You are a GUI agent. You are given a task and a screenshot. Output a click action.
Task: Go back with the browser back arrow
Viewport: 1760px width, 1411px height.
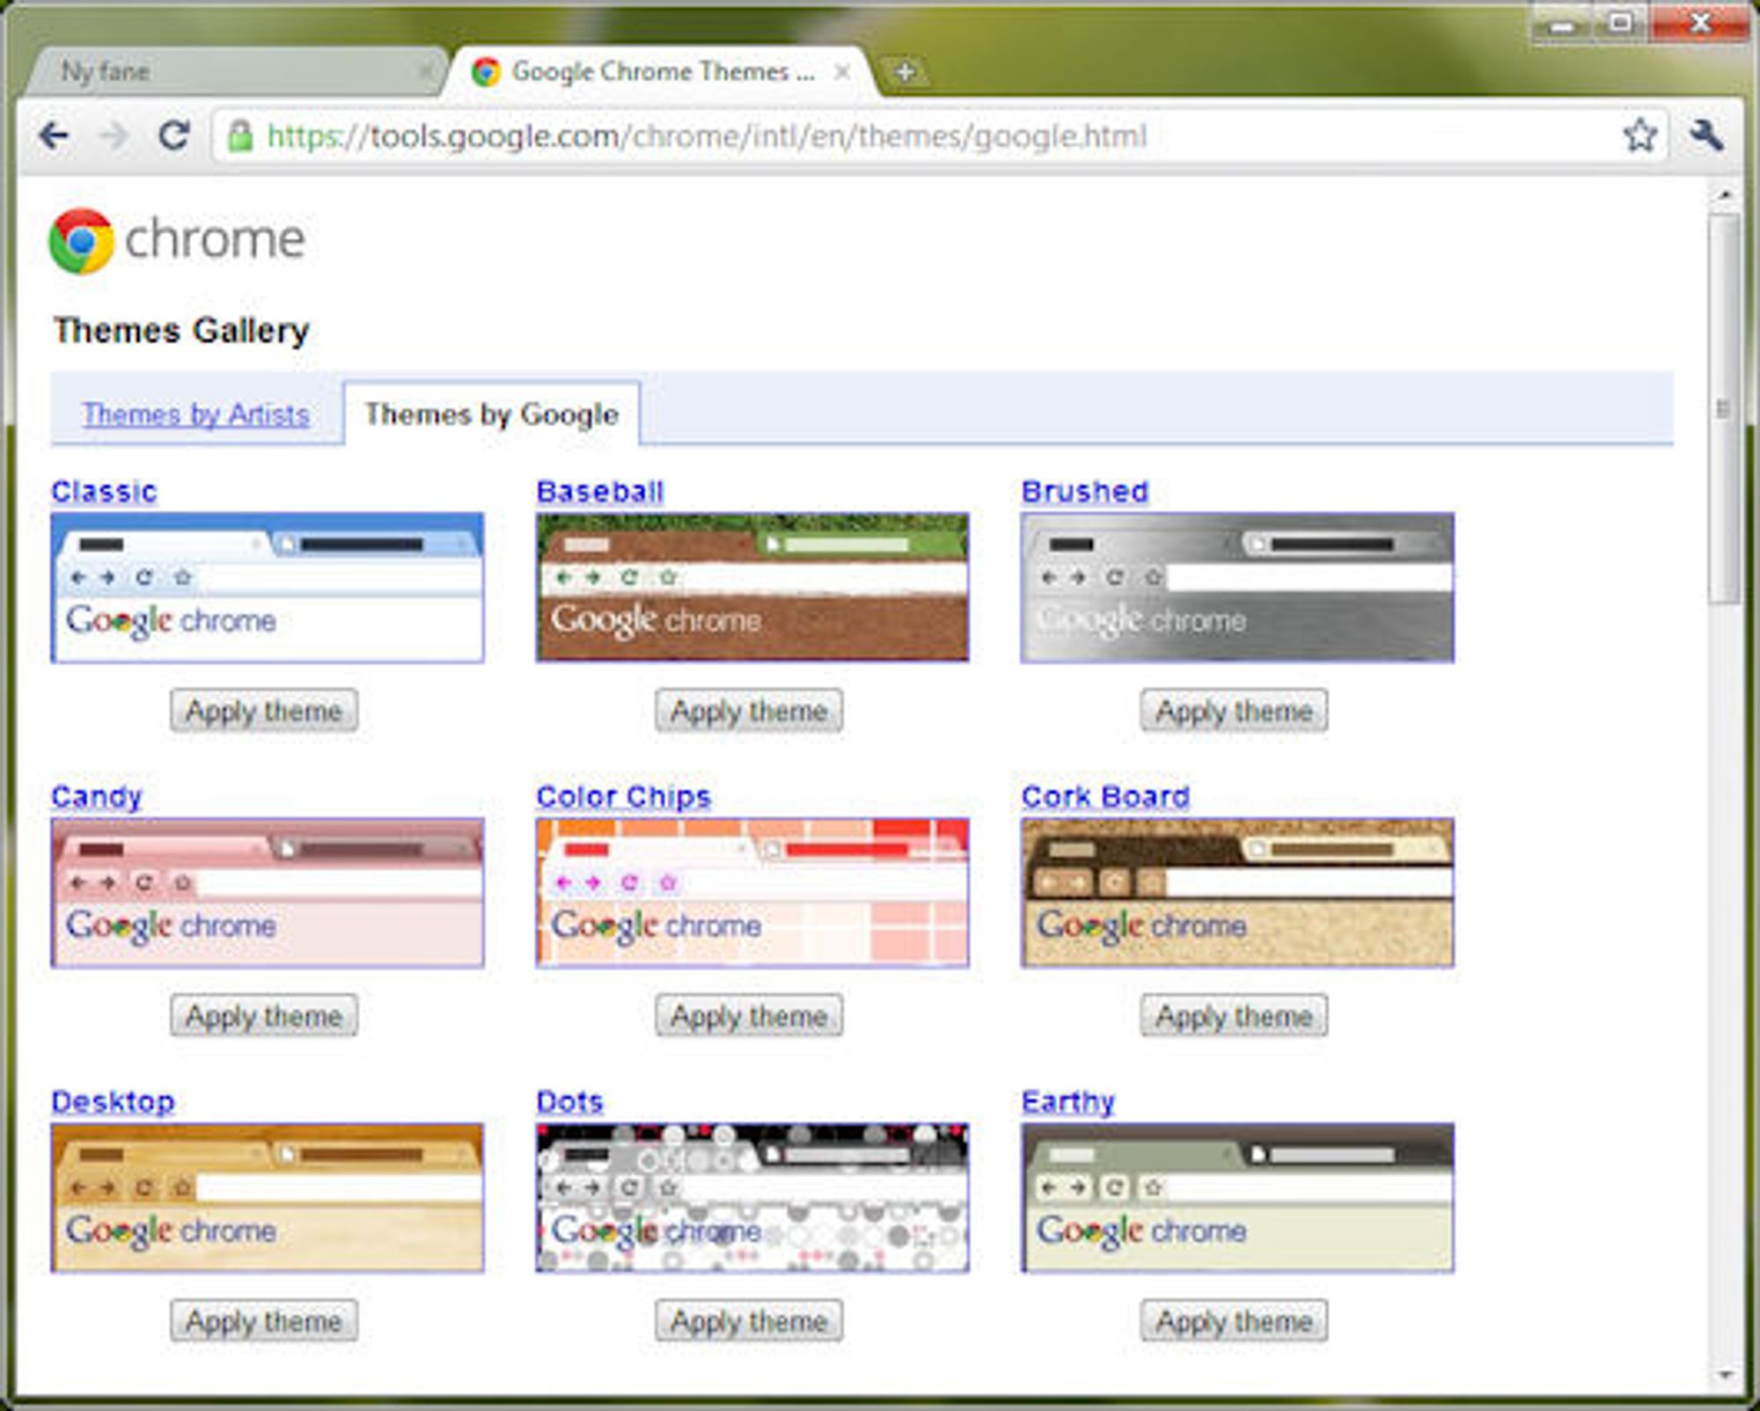click(x=55, y=135)
